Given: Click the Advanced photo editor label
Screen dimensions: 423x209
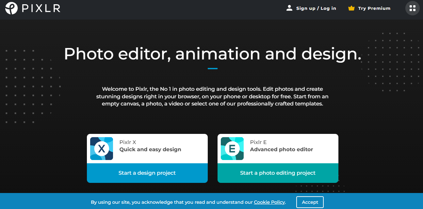Looking at the screenshot, I should tap(282, 149).
